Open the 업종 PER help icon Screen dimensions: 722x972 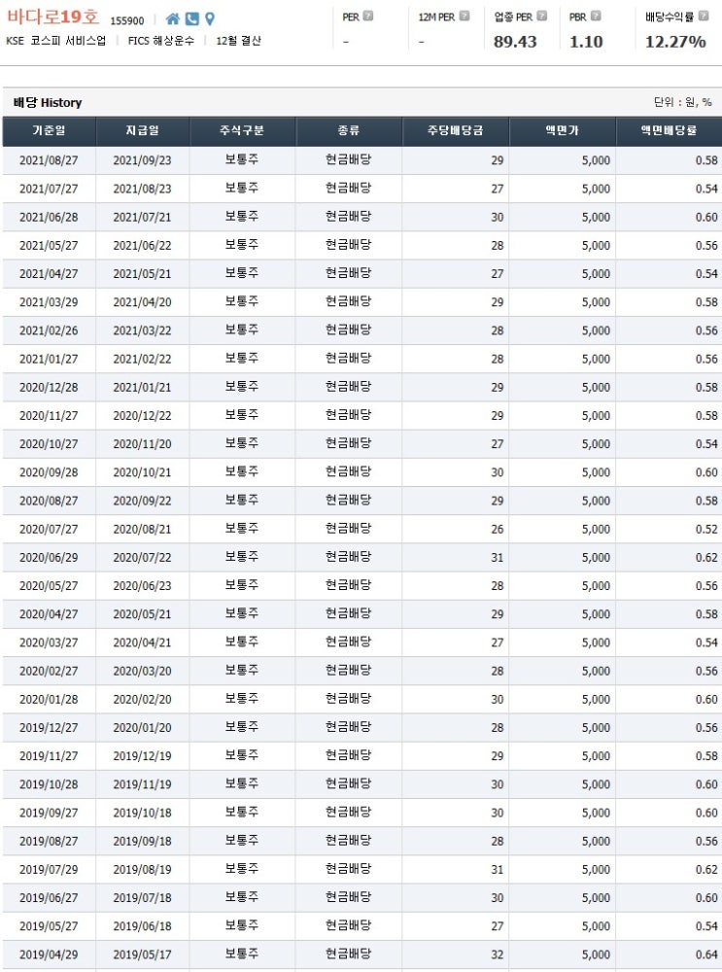pos(542,17)
